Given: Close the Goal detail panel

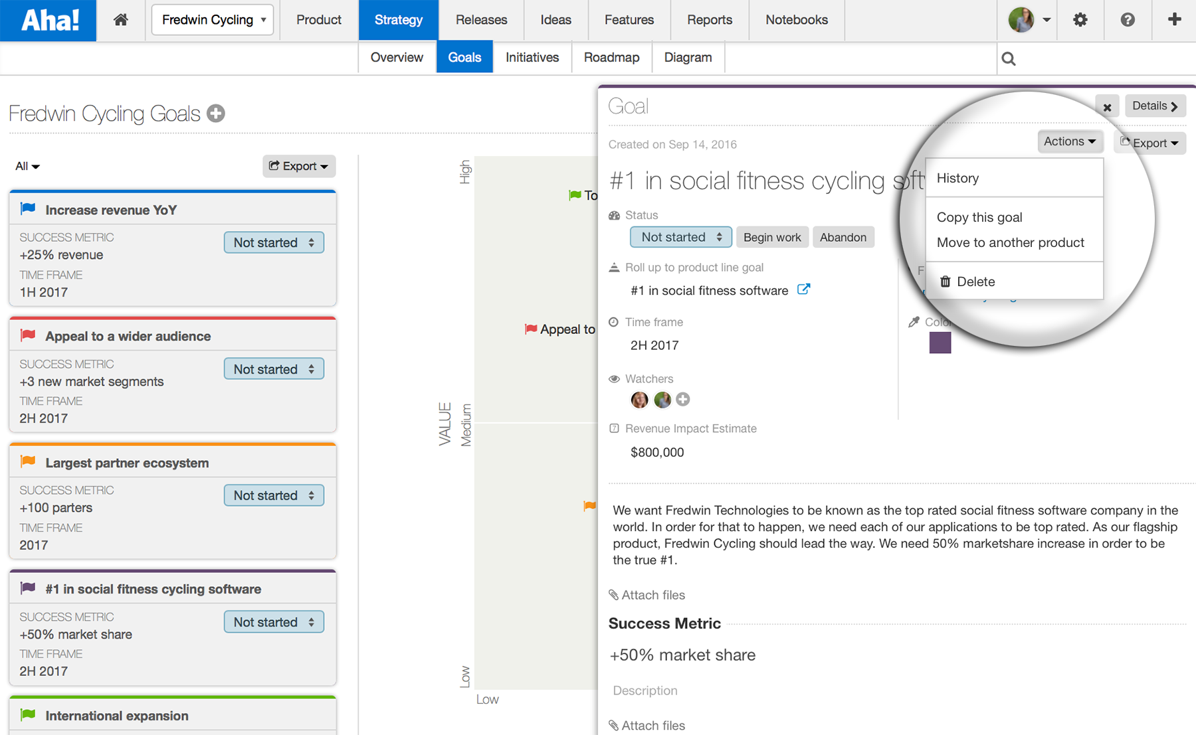Looking at the screenshot, I should (x=1107, y=107).
